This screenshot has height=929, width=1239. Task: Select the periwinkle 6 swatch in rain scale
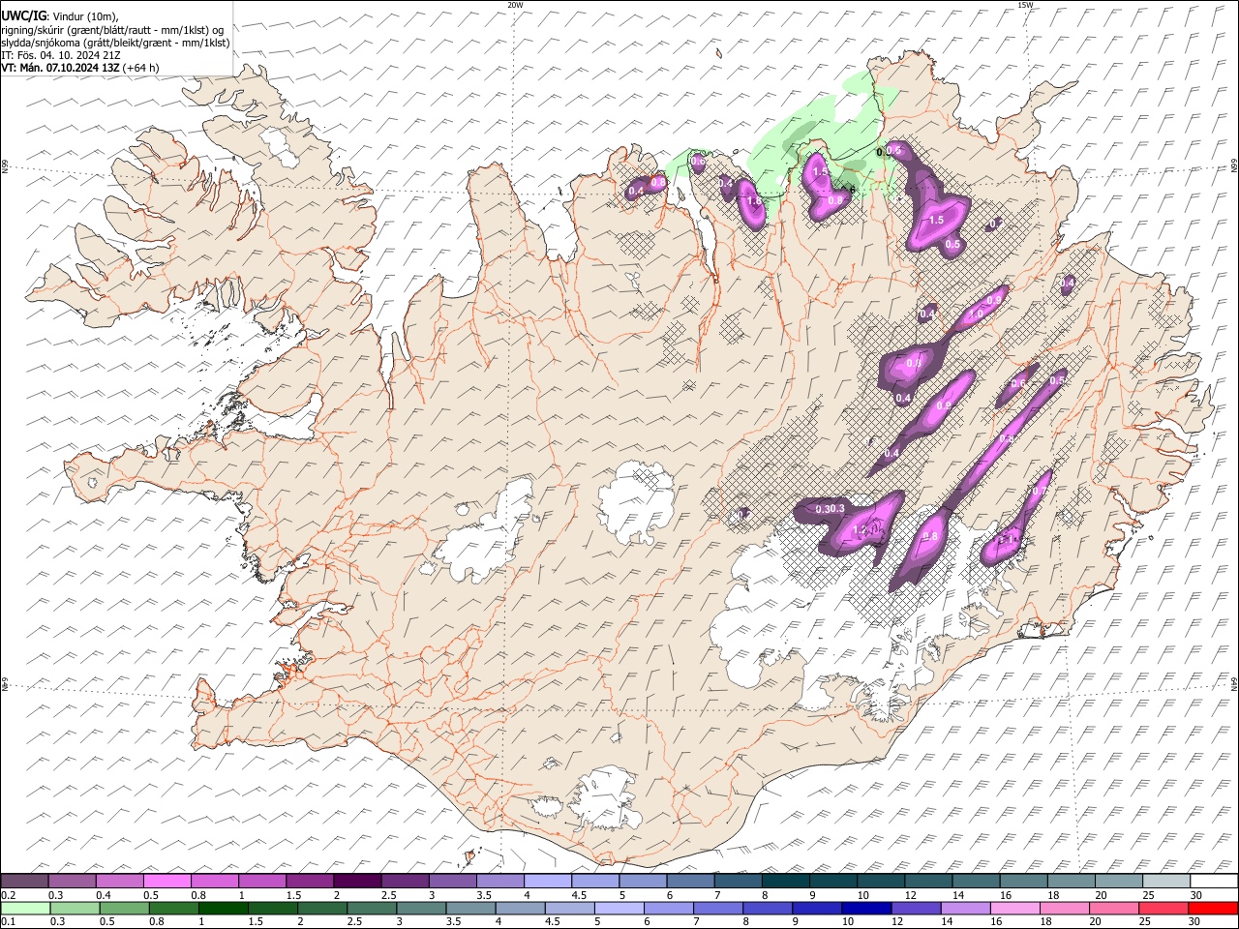click(669, 908)
